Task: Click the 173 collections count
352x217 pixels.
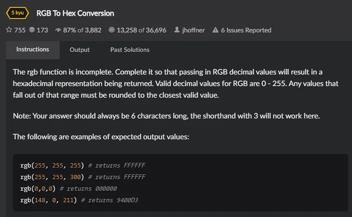Action: [x=42, y=30]
